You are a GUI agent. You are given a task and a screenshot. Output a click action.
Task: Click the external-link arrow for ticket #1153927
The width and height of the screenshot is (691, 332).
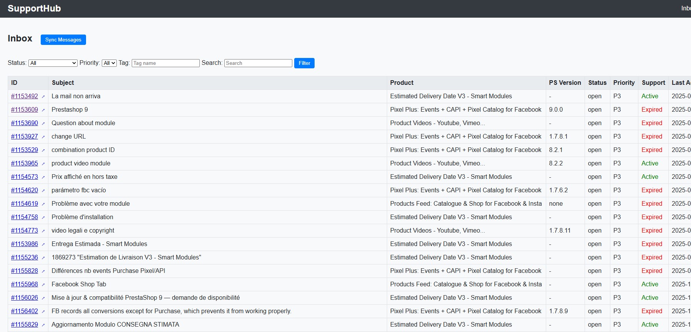click(43, 137)
